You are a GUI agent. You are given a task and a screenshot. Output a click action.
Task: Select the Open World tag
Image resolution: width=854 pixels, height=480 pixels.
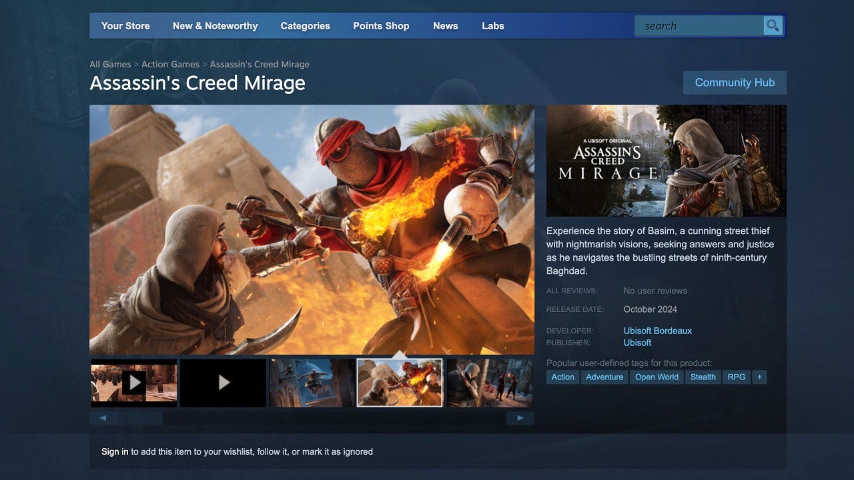(657, 377)
